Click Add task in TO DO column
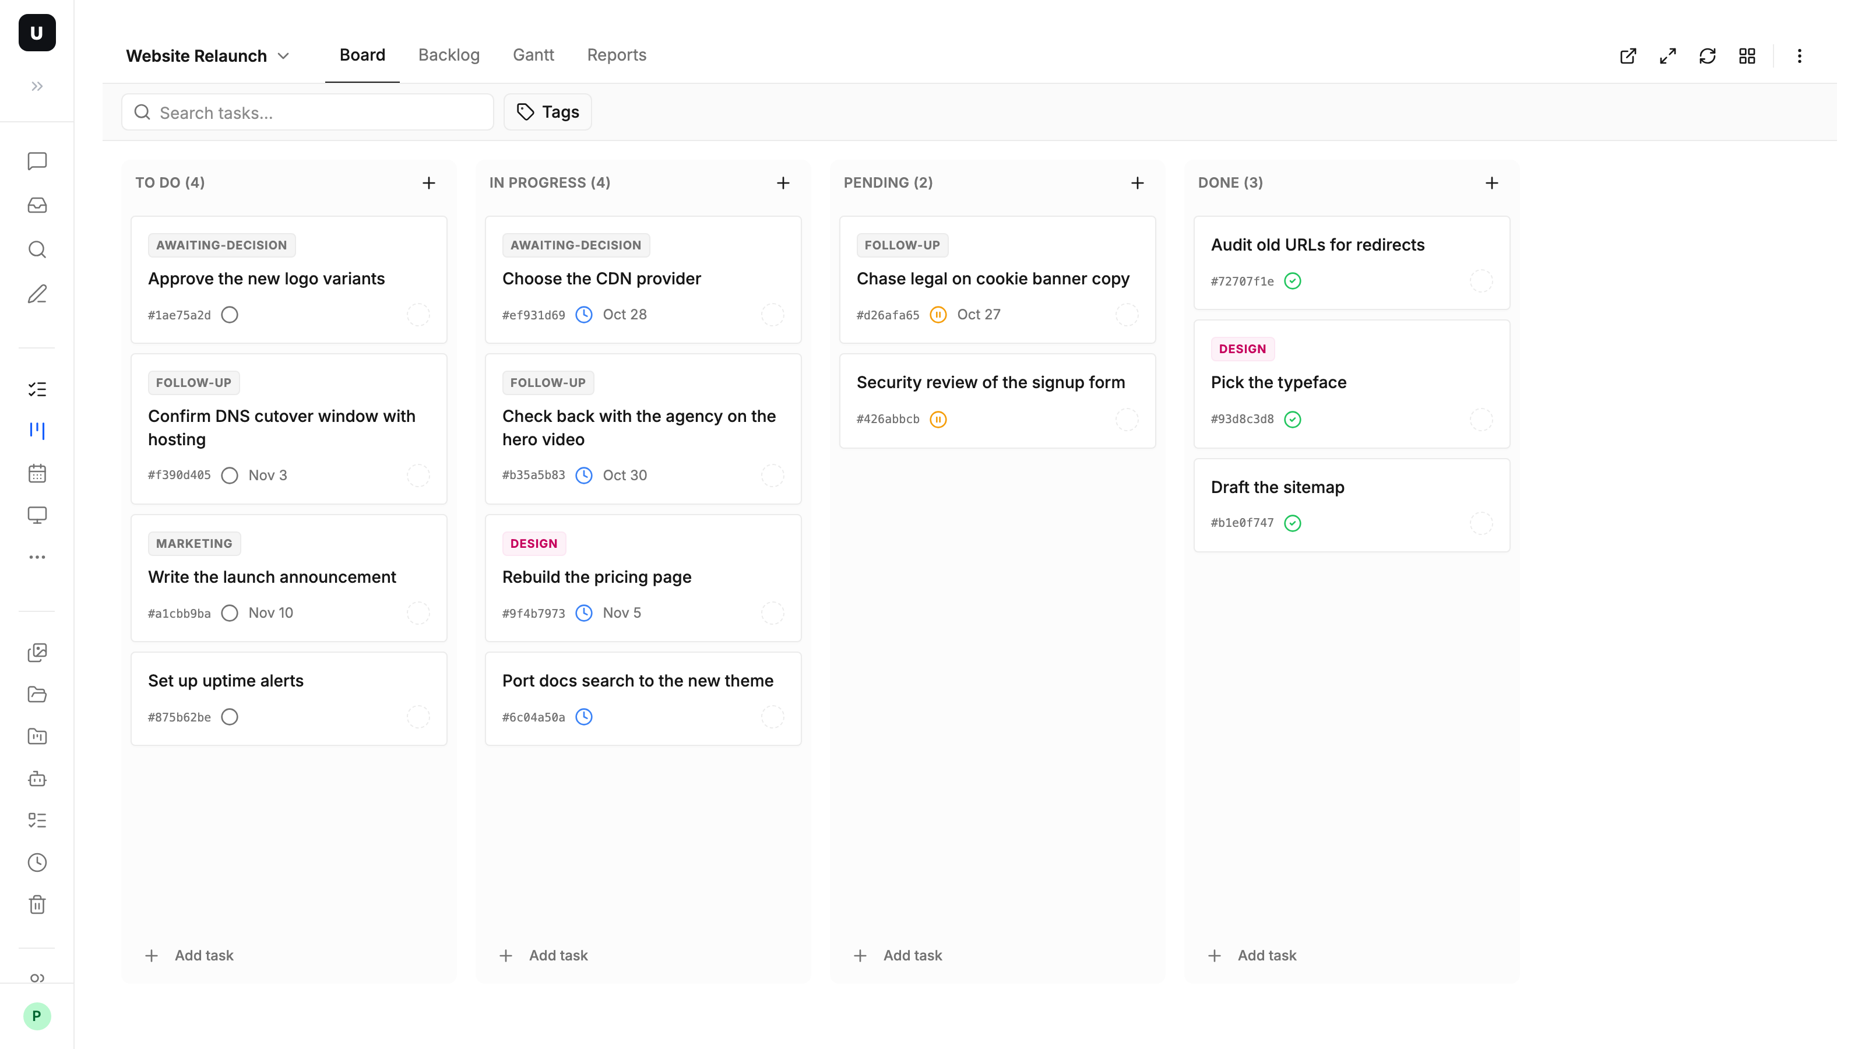 pos(189,956)
